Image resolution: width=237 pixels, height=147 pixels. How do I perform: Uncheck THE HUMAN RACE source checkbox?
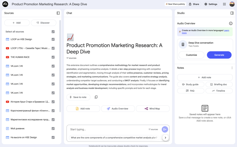(53, 57)
